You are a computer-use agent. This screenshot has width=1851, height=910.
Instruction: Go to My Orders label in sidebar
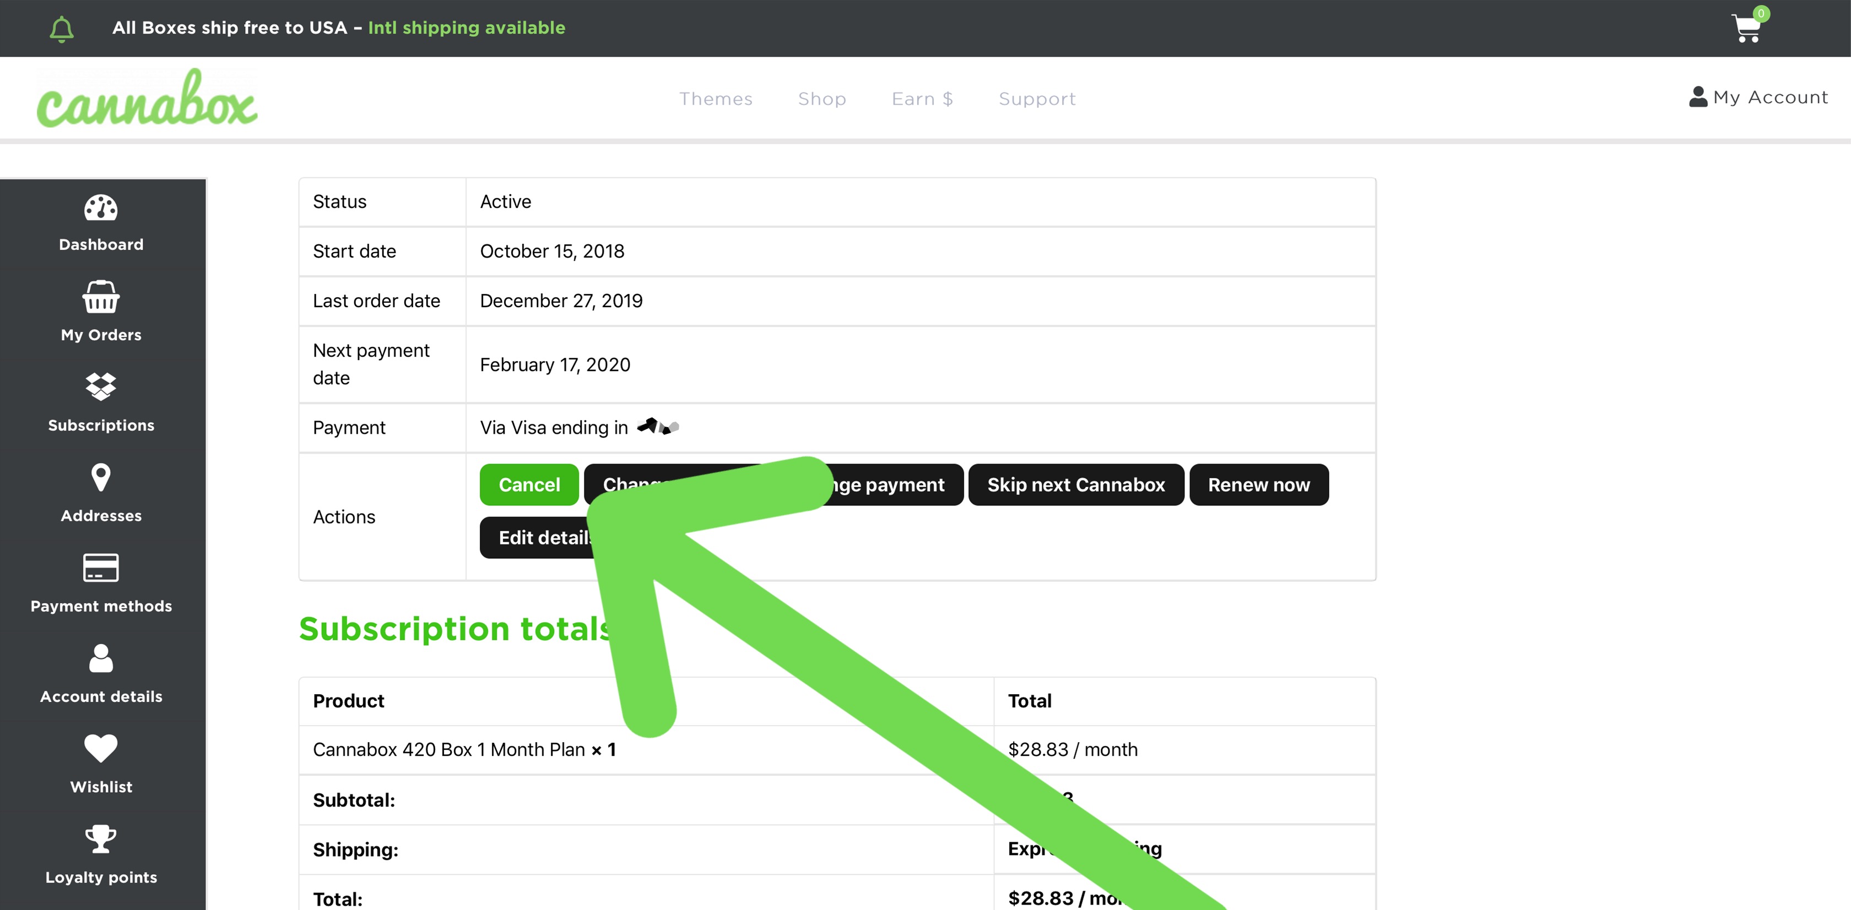point(101,335)
